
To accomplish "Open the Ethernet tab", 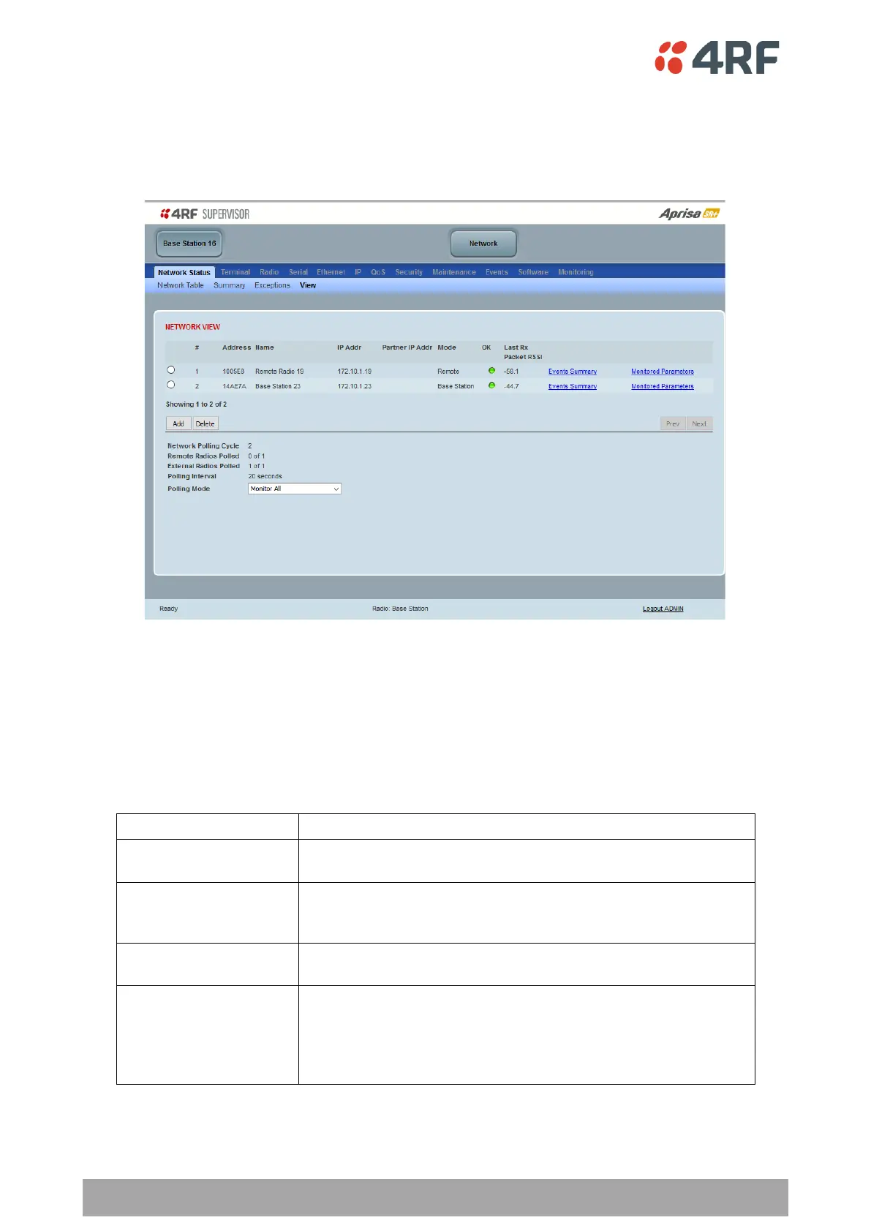I will [331, 272].
